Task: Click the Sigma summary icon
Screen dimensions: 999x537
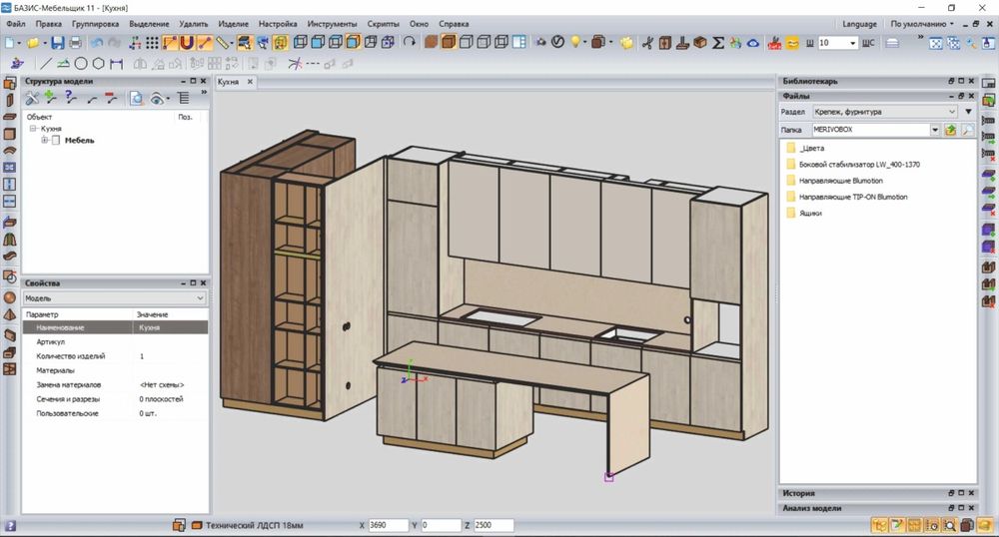Action: (717, 43)
